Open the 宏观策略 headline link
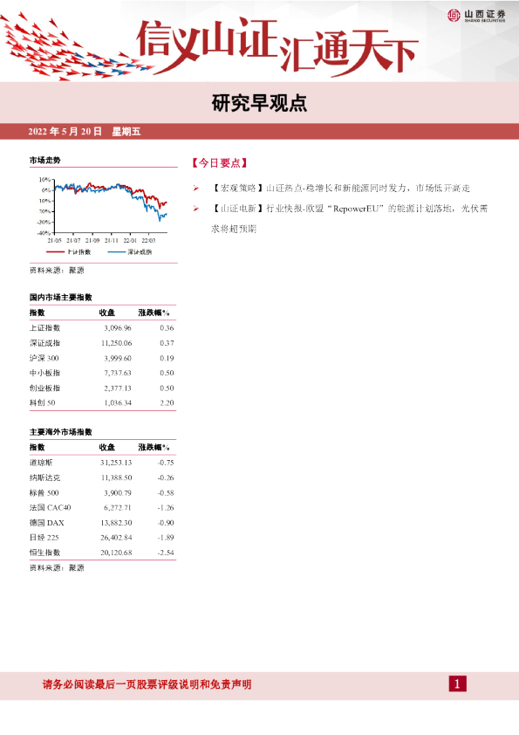The width and height of the screenshot is (519, 735). [x=340, y=189]
